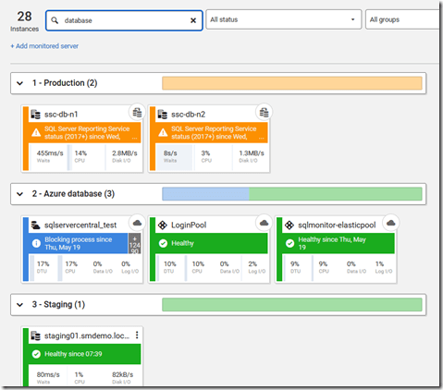Image resolution: width=443 pixels, height=390 pixels.
Task: Click the server icon beside ssc-db-n2
Action: point(163,115)
